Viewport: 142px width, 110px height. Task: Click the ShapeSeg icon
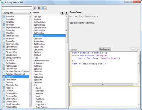tap(4, 30)
